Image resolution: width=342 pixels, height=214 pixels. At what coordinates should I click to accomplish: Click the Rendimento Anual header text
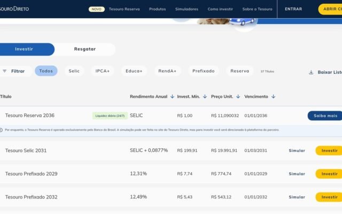[149, 96]
